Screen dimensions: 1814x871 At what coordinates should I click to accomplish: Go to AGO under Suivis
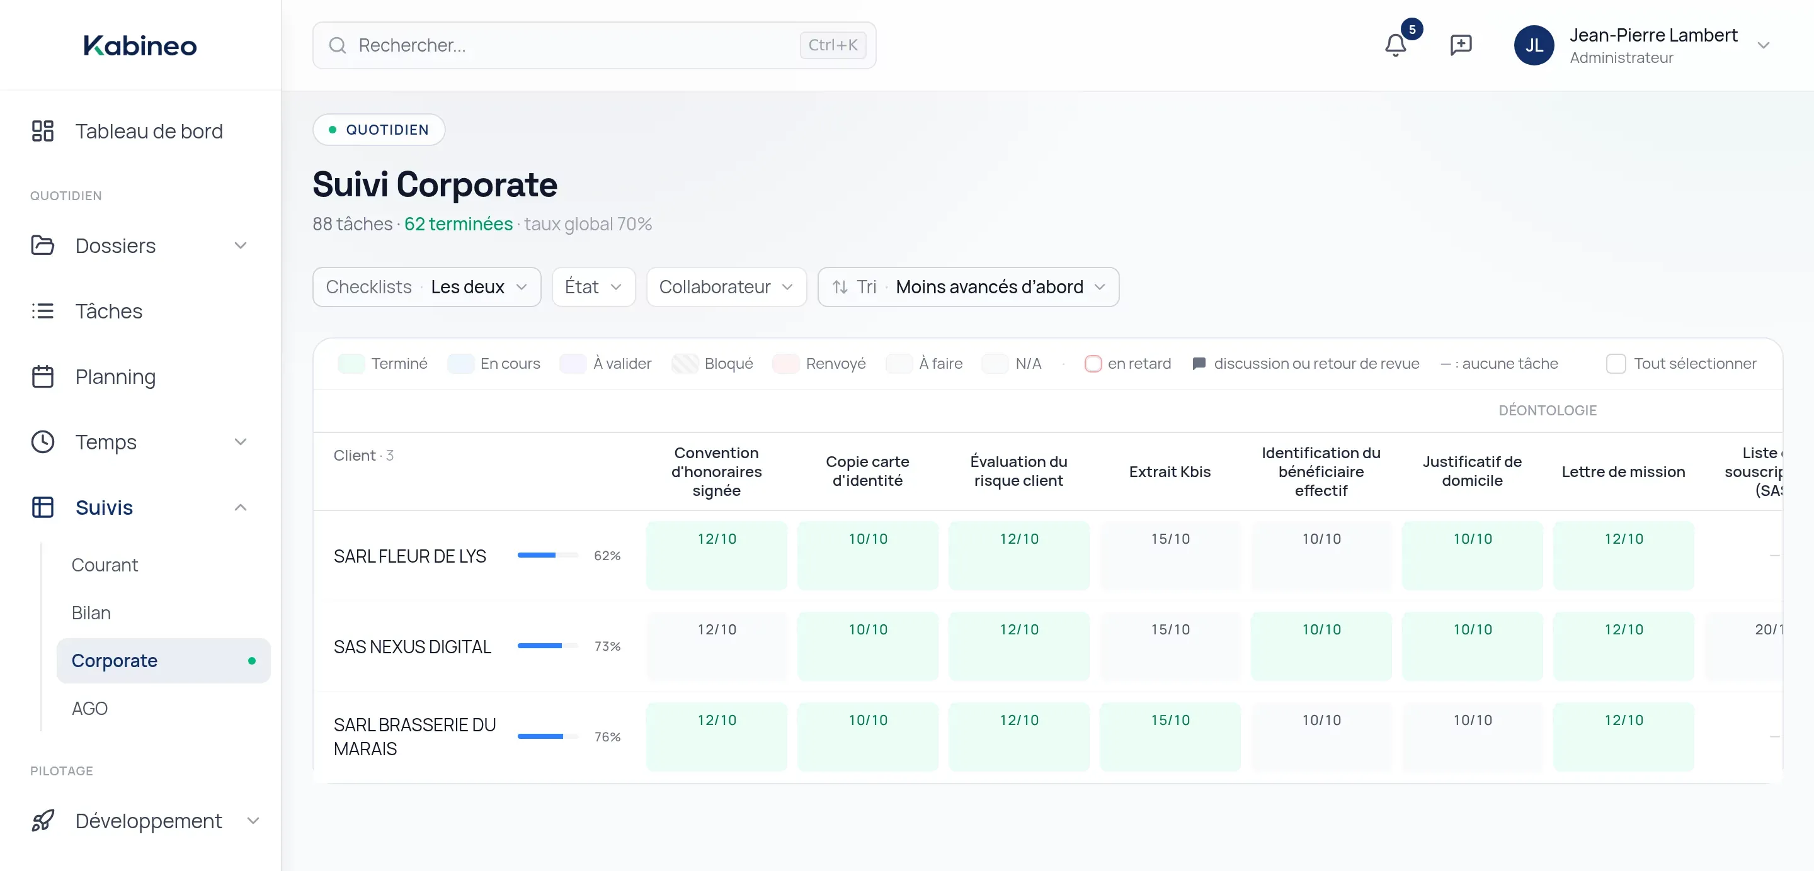(x=89, y=709)
